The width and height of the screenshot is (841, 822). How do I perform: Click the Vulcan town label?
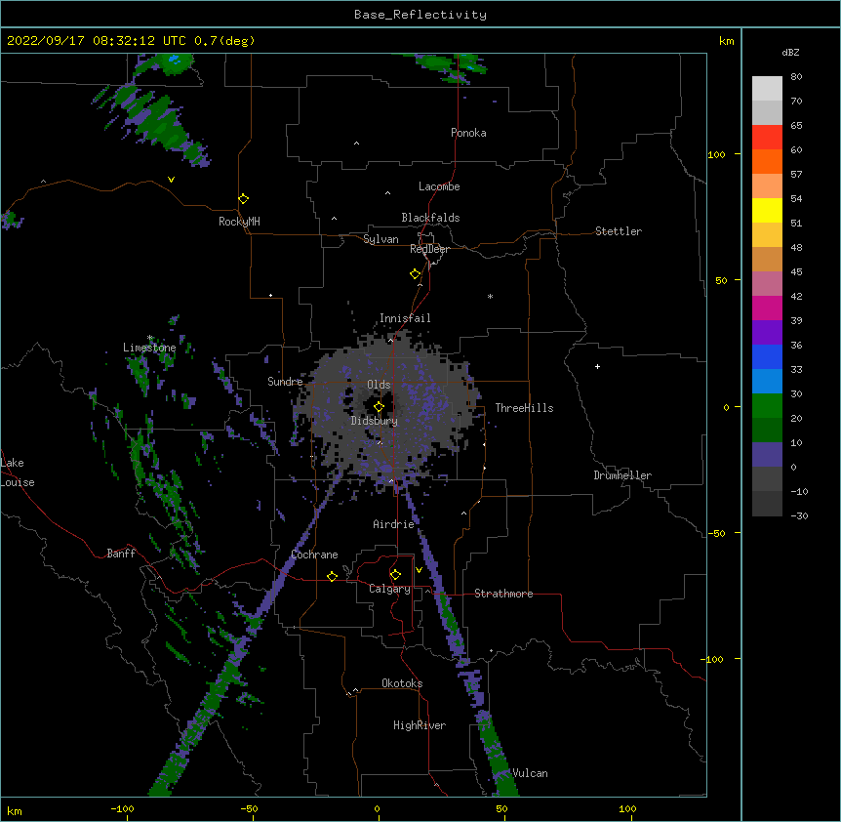pos(530,773)
